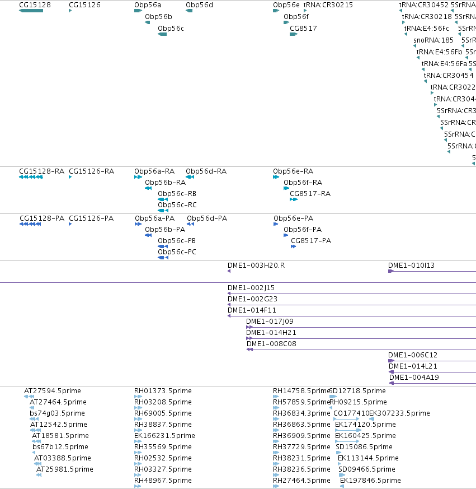The width and height of the screenshot is (476, 489).
Task: Click the tRNA:CR30218 label
Action: coord(426,17)
